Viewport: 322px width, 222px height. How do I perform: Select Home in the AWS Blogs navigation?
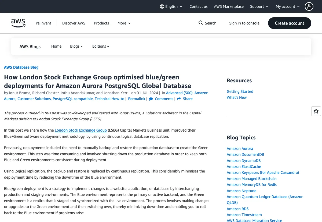(56, 46)
